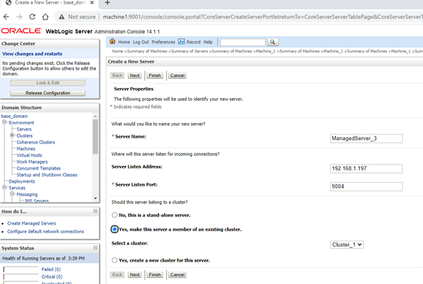Select Yes, create a new cluster option
Screen dimensions: 423x284
115,260
